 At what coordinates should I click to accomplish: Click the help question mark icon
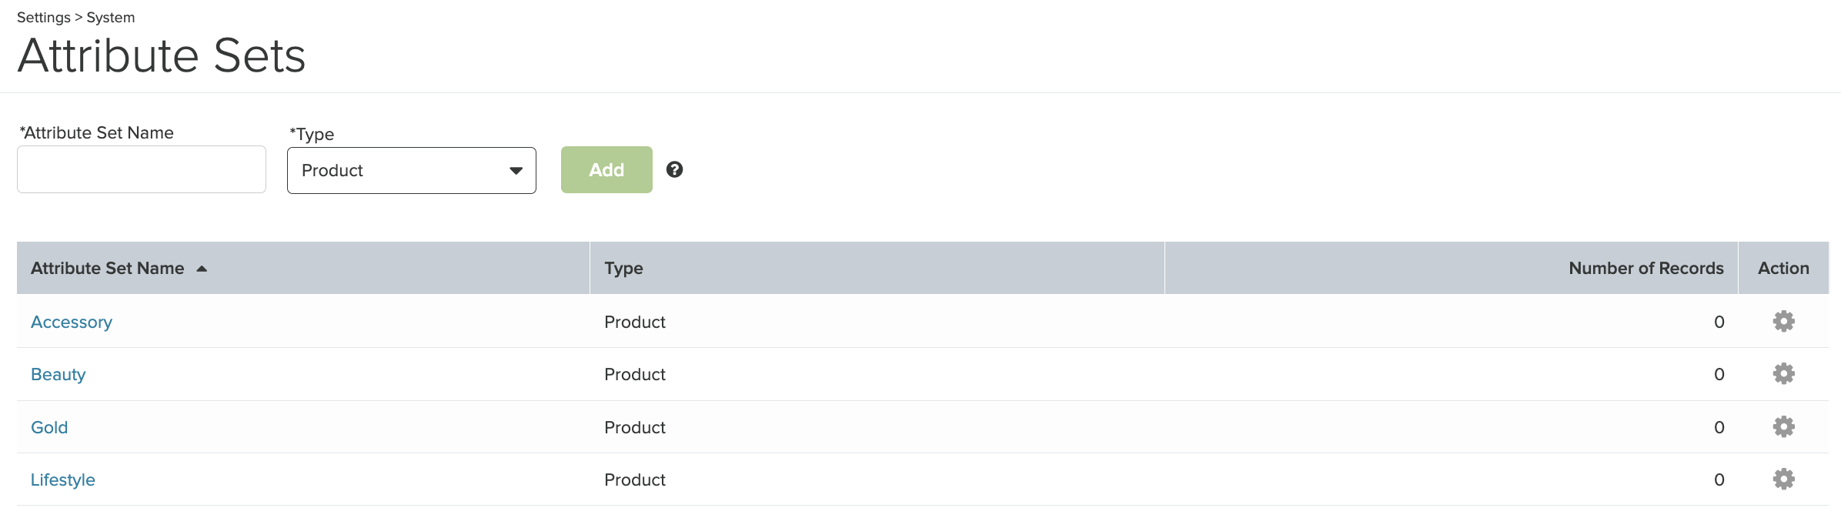pos(674,169)
